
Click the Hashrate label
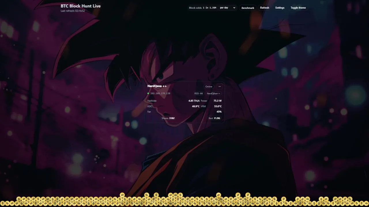(152, 101)
